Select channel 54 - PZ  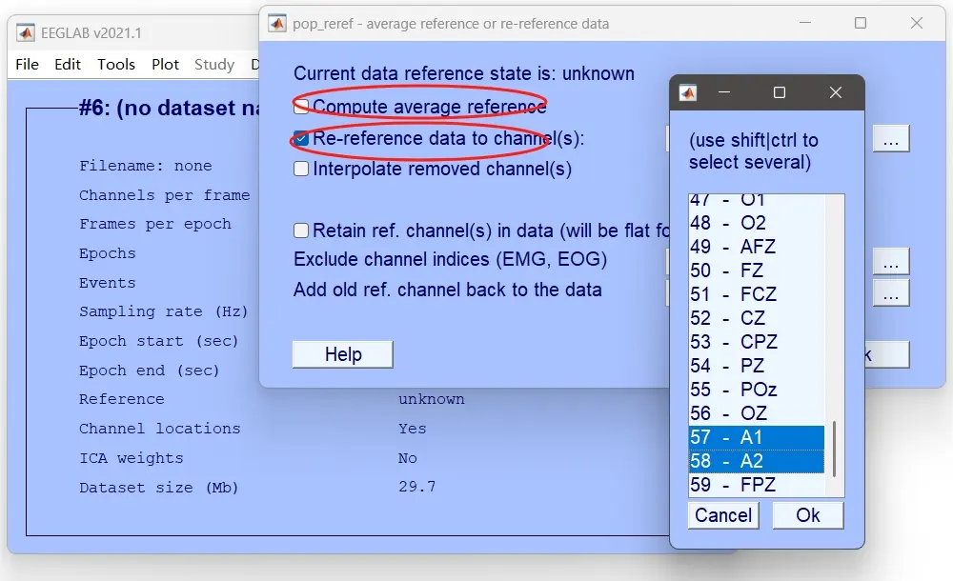pyautogui.click(x=756, y=366)
